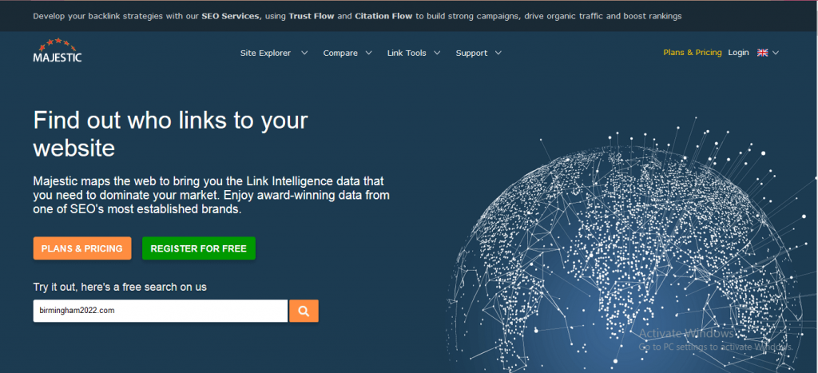Click Trust Flow in the top banner
Screen dimensions: 818x373
[x=312, y=16]
